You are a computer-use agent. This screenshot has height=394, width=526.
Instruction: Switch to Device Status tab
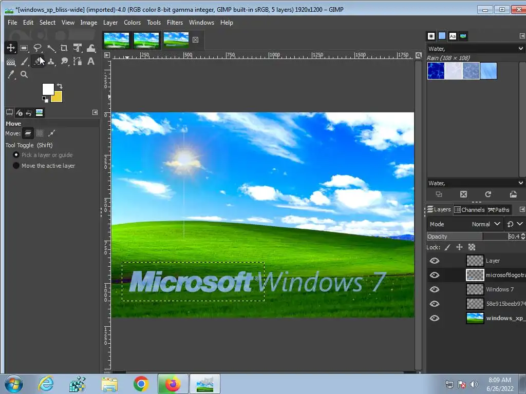(x=19, y=113)
